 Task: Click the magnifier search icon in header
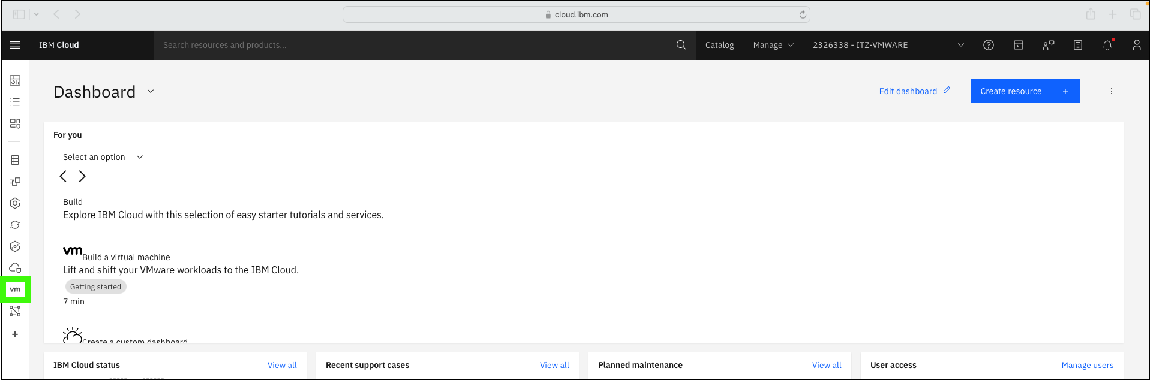pos(681,45)
